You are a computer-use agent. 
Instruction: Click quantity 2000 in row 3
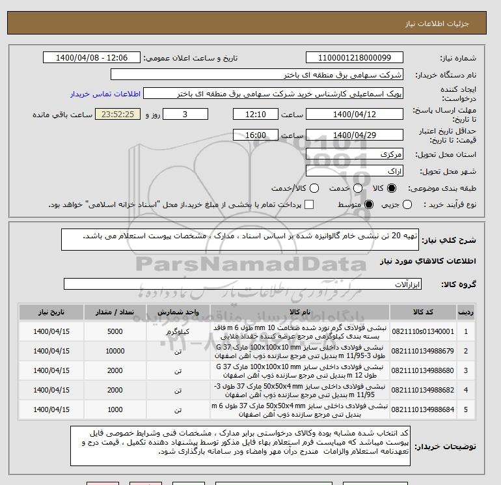click(115, 370)
